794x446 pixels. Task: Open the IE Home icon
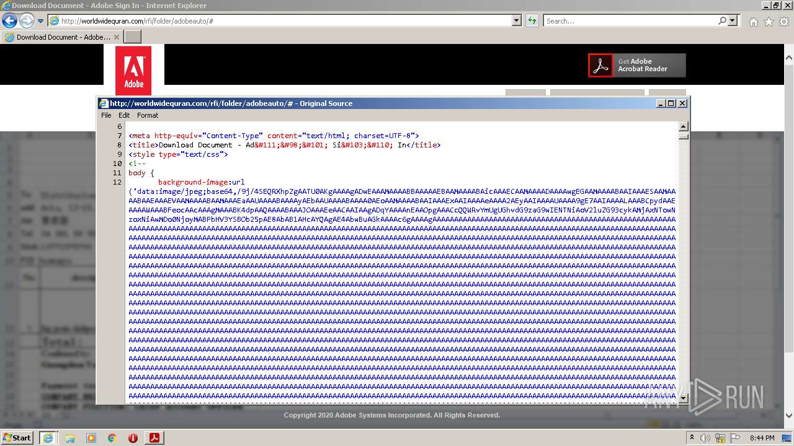753,22
